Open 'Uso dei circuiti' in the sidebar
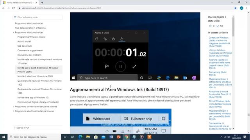The width and height of the screenshot is (250, 140). (x=25, y=46)
